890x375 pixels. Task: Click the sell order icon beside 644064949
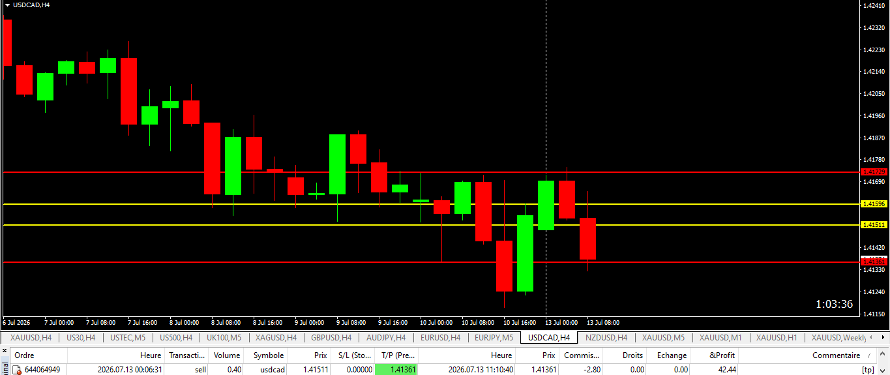[18, 370]
